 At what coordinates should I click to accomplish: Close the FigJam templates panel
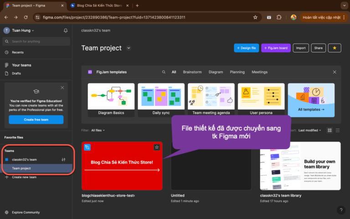335,72
